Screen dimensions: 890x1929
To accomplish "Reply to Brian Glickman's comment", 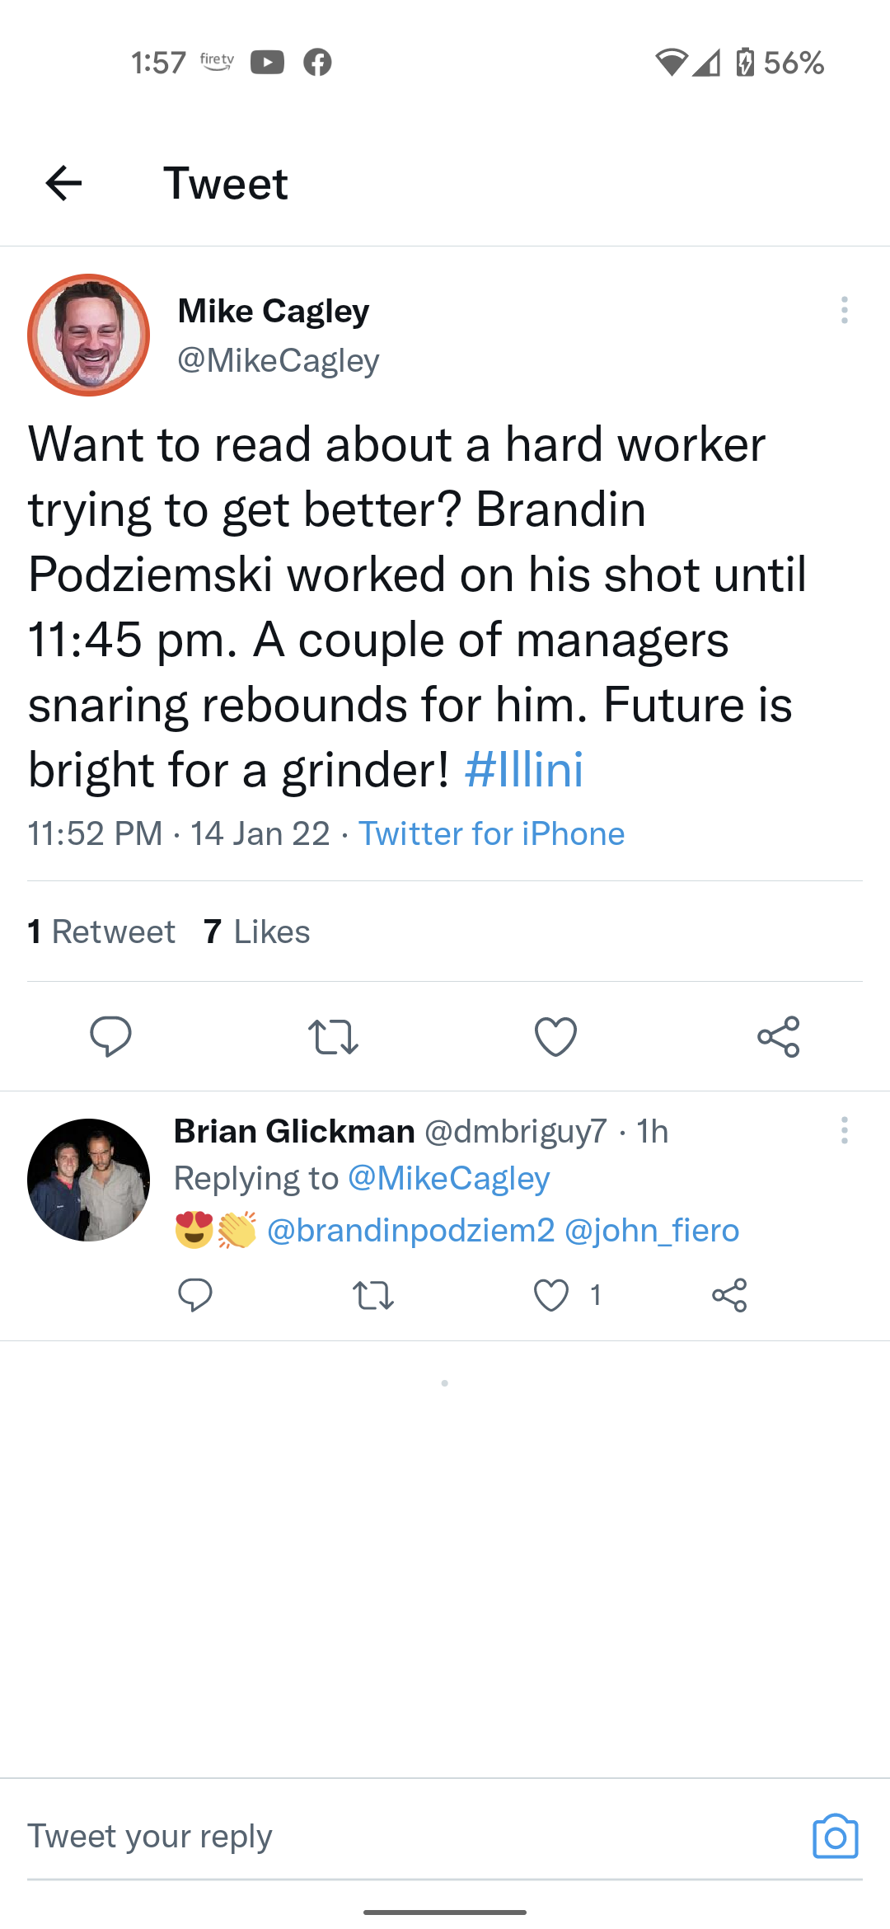I will click(x=195, y=1295).
